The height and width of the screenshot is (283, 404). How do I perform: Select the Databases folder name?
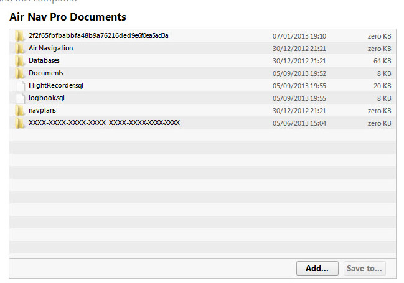(x=44, y=60)
